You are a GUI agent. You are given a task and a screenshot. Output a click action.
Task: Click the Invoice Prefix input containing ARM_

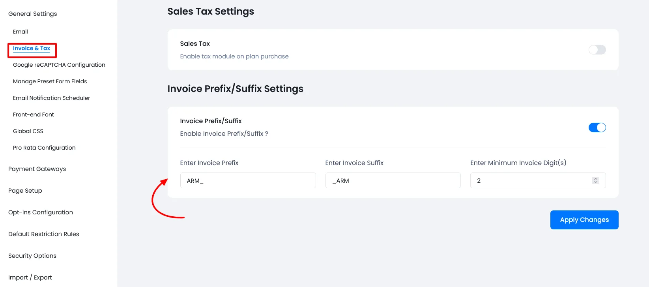tap(248, 180)
